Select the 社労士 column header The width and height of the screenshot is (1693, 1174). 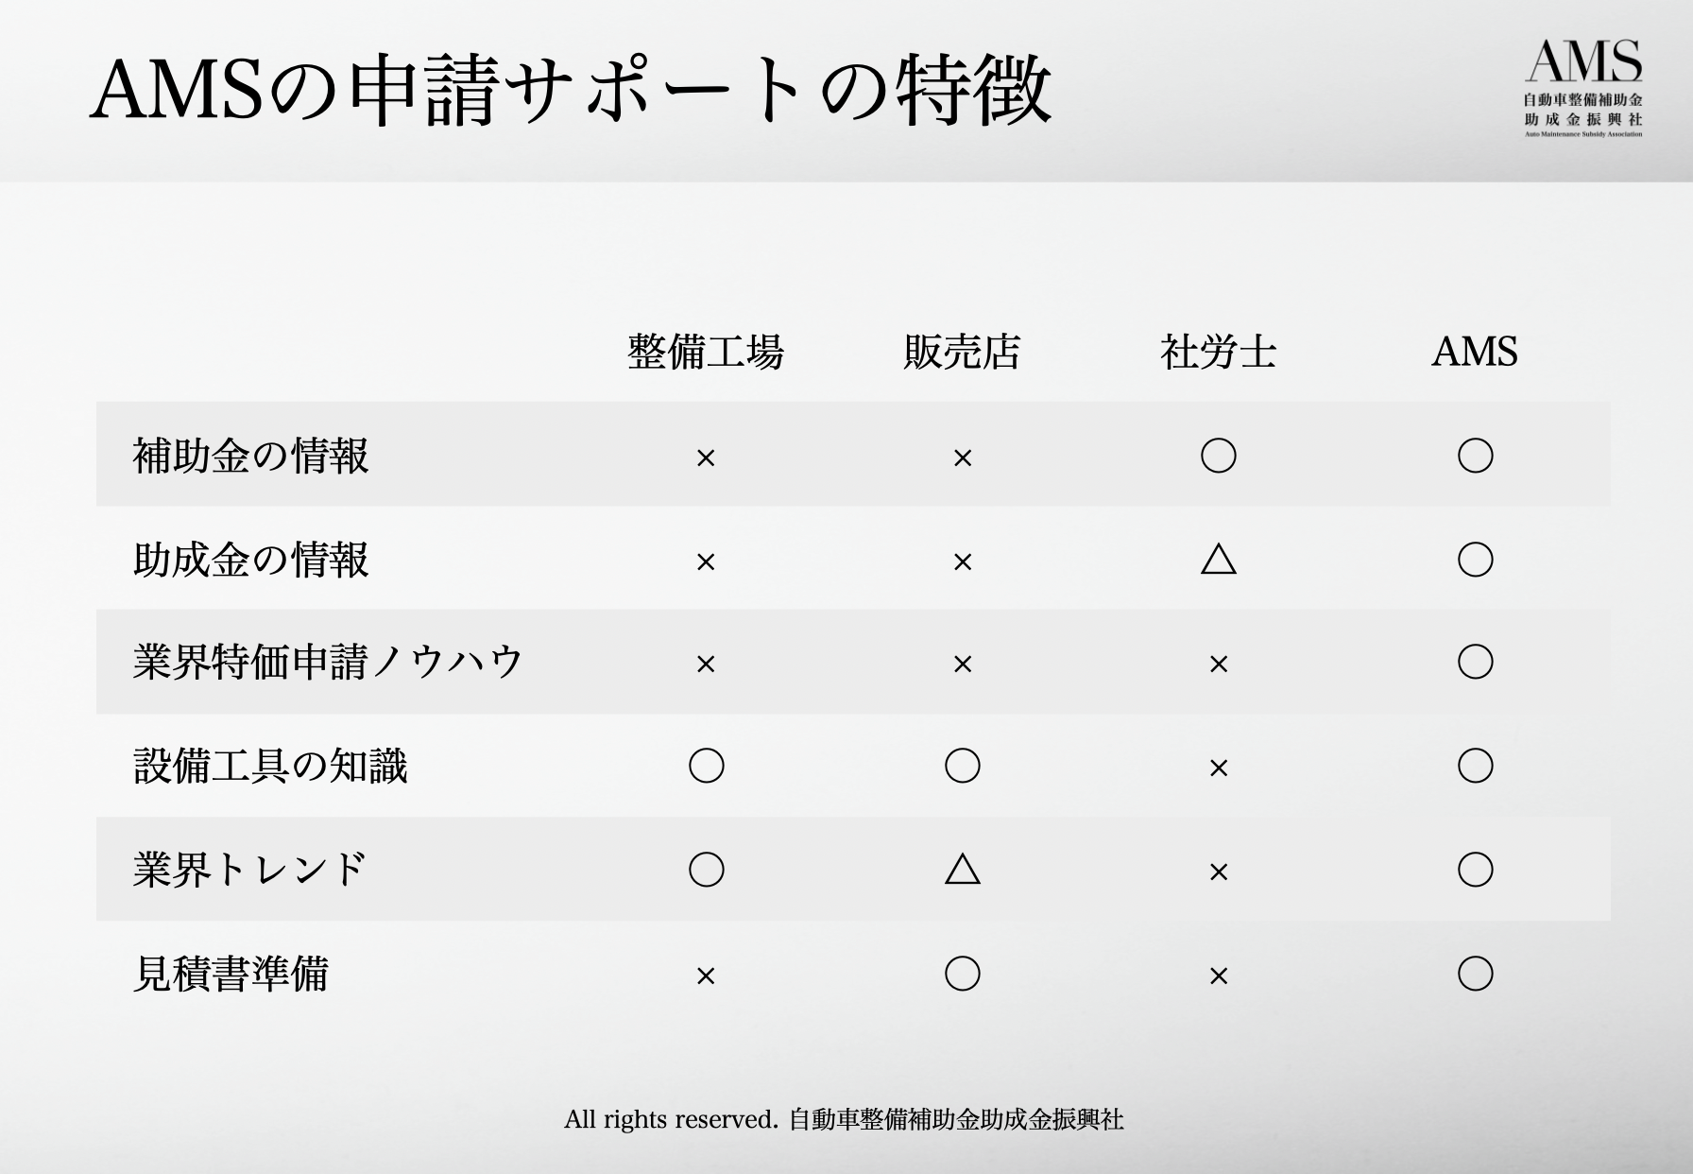pos(1218,352)
